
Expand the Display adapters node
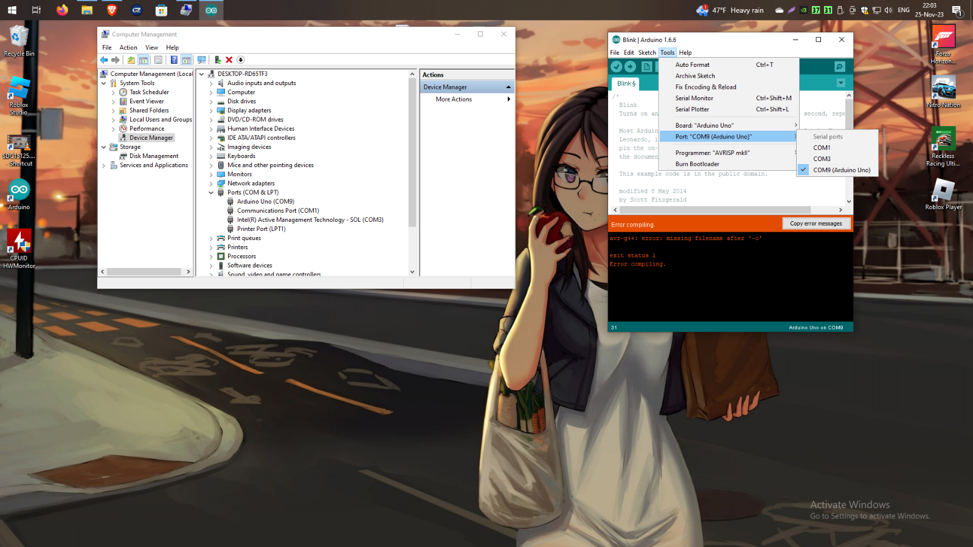tap(211, 111)
